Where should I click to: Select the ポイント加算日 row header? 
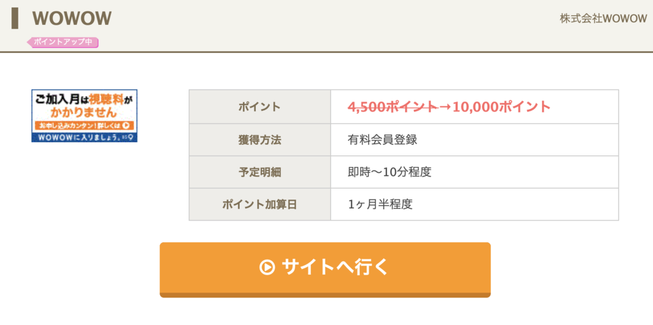pyautogui.click(x=260, y=205)
